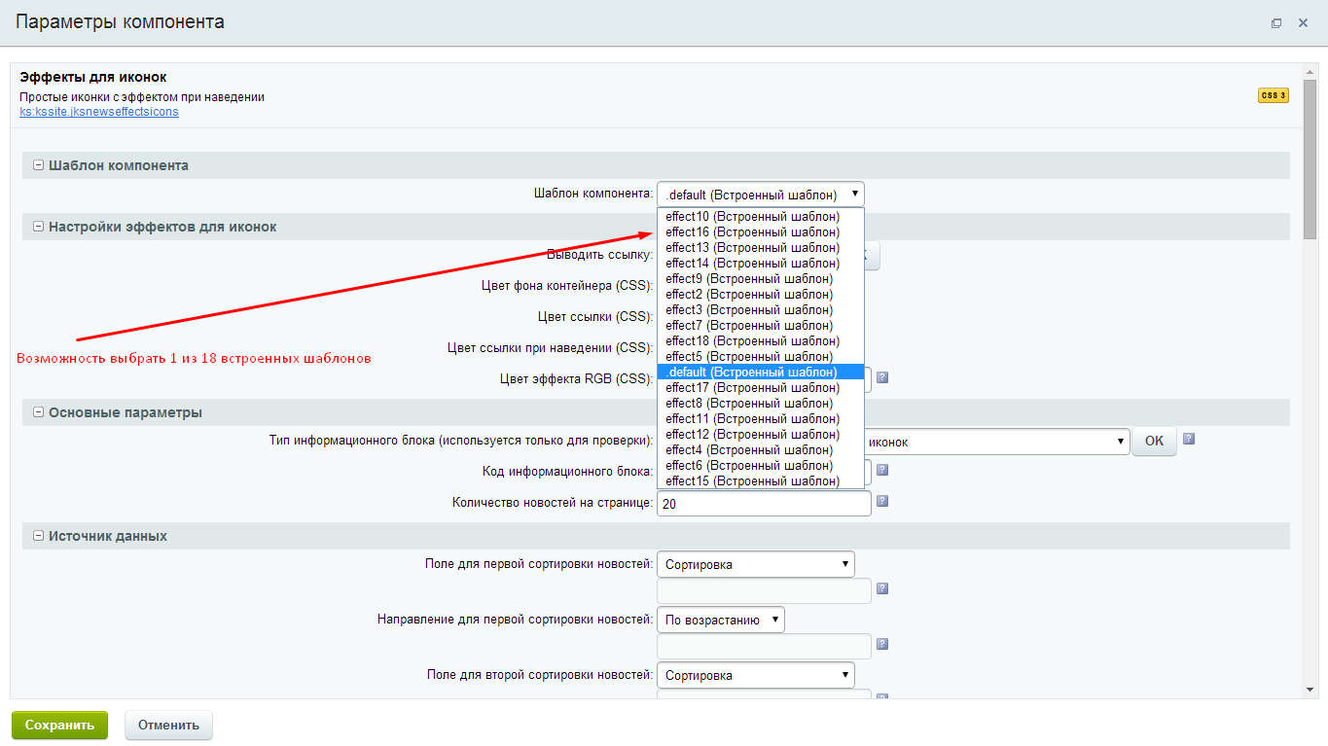
Task: Select effect10 template from the list
Action: (x=752, y=217)
